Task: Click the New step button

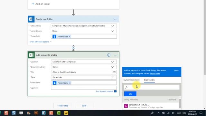Action: (x=63, y=106)
